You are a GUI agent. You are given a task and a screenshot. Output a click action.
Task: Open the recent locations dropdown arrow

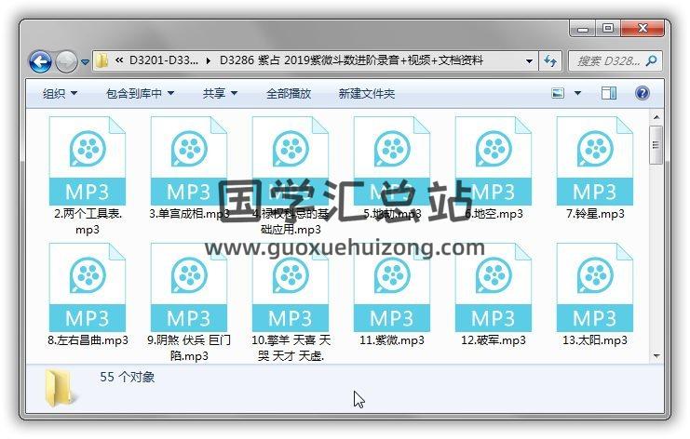85,62
